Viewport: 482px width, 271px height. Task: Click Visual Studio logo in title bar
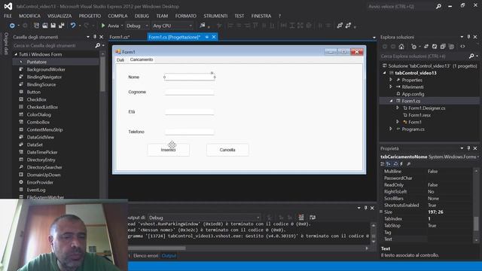pyautogui.click(x=8, y=6)
